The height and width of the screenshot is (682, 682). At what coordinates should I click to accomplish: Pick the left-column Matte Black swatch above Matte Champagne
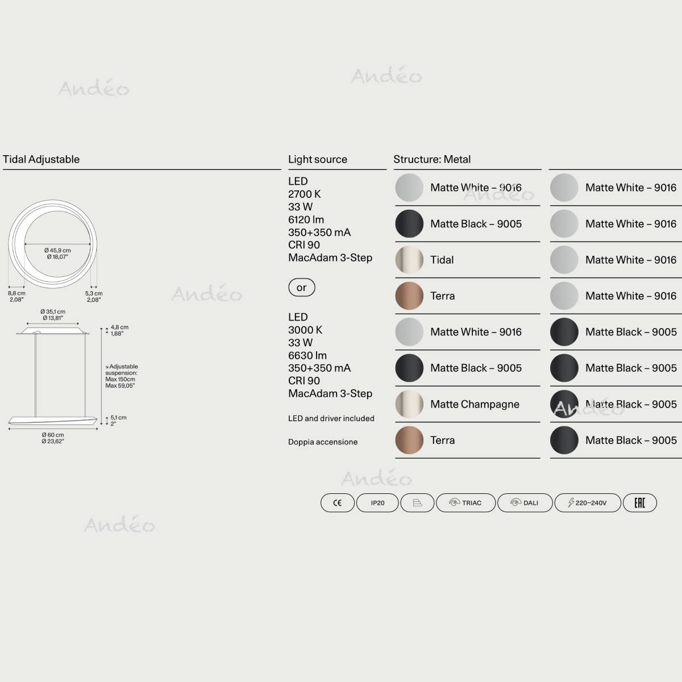coord(409,368)
